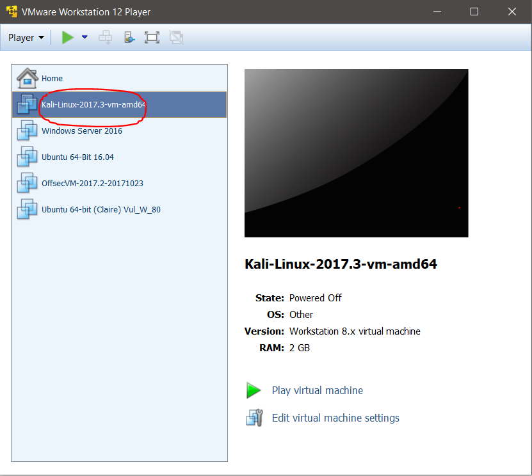
Task: Select OffsecVM-2017.2-20171023 virtual machine
Action: coord(120,183)
